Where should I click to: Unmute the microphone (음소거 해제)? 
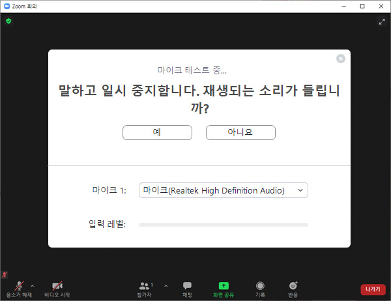(19, 287)
